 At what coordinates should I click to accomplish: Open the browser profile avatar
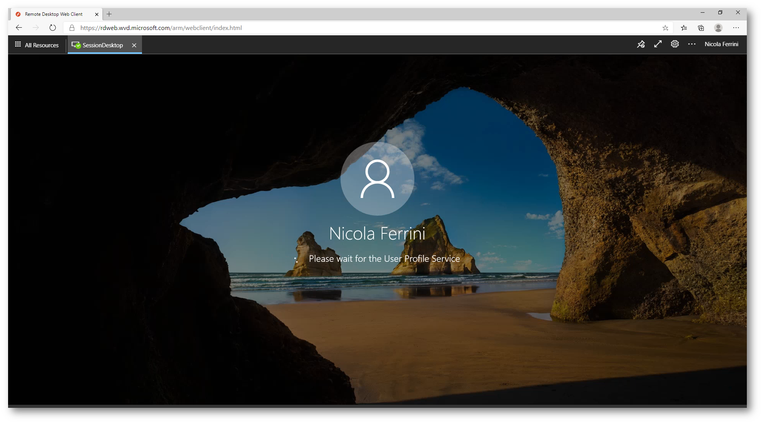[718, 28]
